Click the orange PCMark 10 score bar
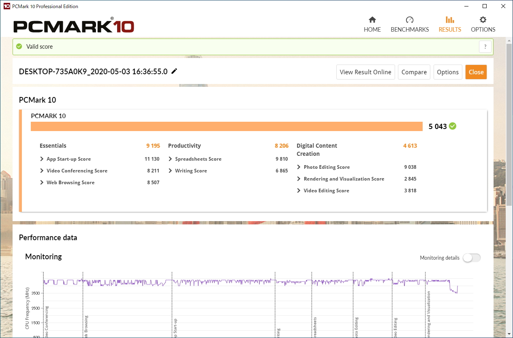Screen dimensions: 513x338 point(227,127)
